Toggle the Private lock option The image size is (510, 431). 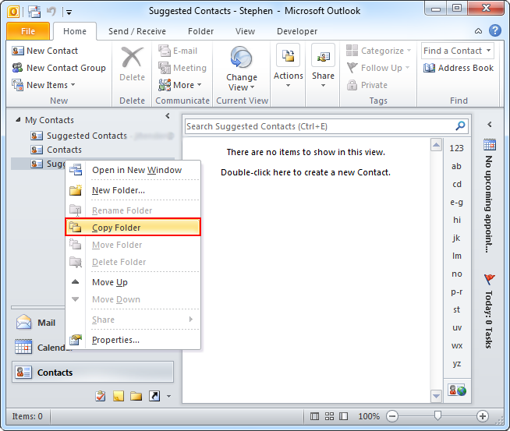pos(367,85)
